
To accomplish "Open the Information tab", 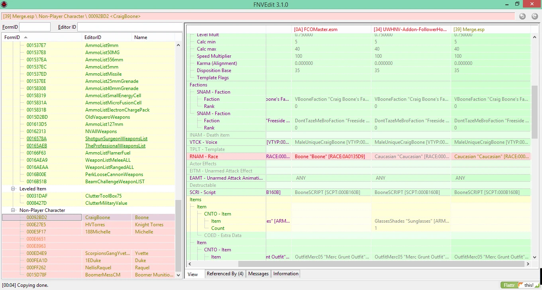I will (x=286, y=274).
